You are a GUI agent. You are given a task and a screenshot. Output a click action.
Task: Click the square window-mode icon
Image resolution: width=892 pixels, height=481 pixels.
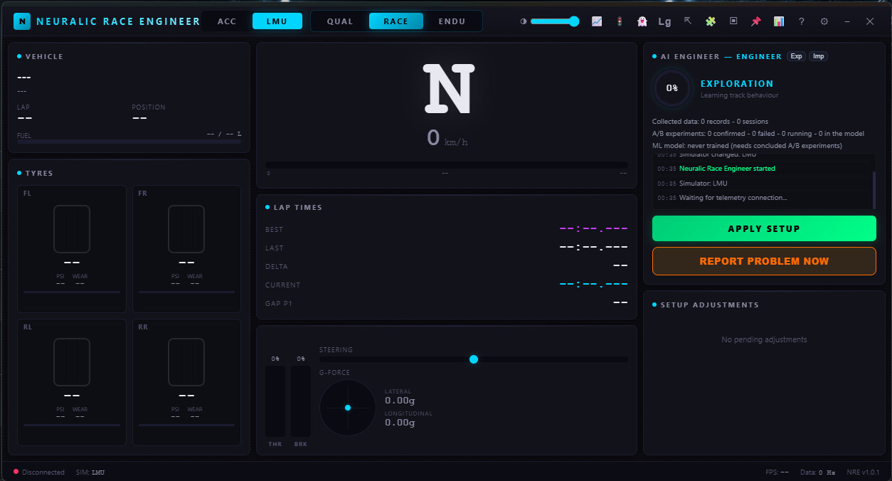(733, 21)
